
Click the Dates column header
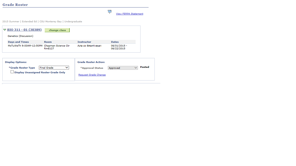[115, 42]
